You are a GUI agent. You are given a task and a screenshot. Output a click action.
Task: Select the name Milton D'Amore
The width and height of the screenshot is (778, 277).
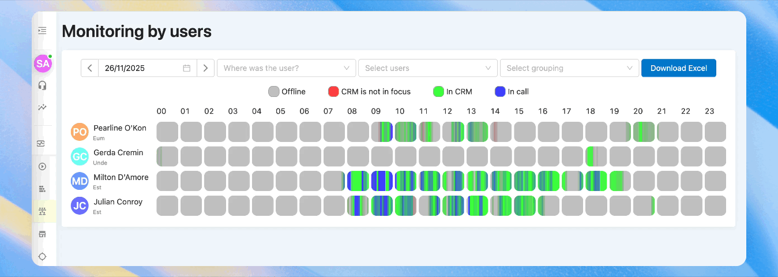pos(121,177)
